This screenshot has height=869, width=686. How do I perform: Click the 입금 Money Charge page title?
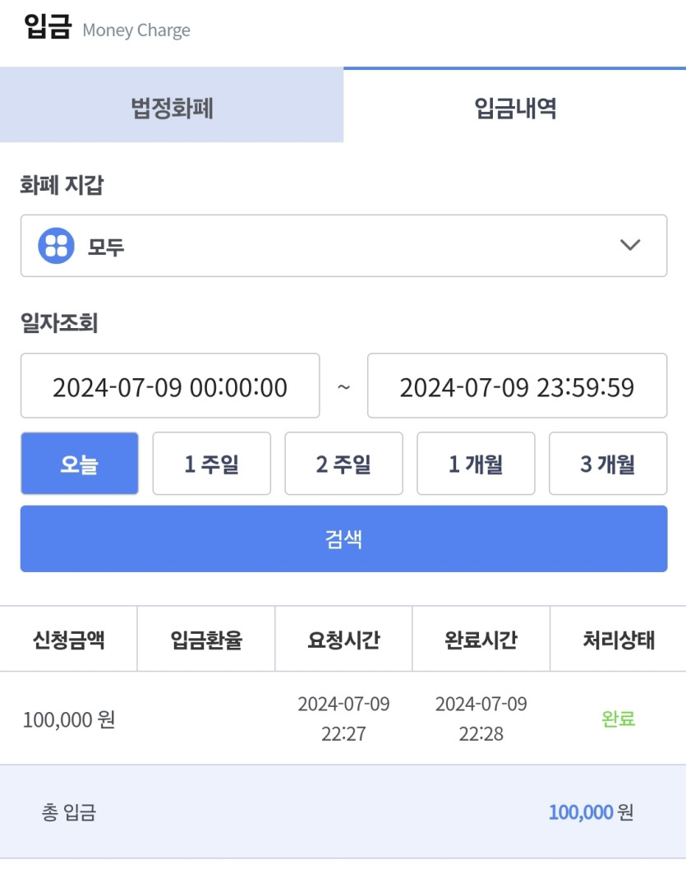(x=107, y=28)
